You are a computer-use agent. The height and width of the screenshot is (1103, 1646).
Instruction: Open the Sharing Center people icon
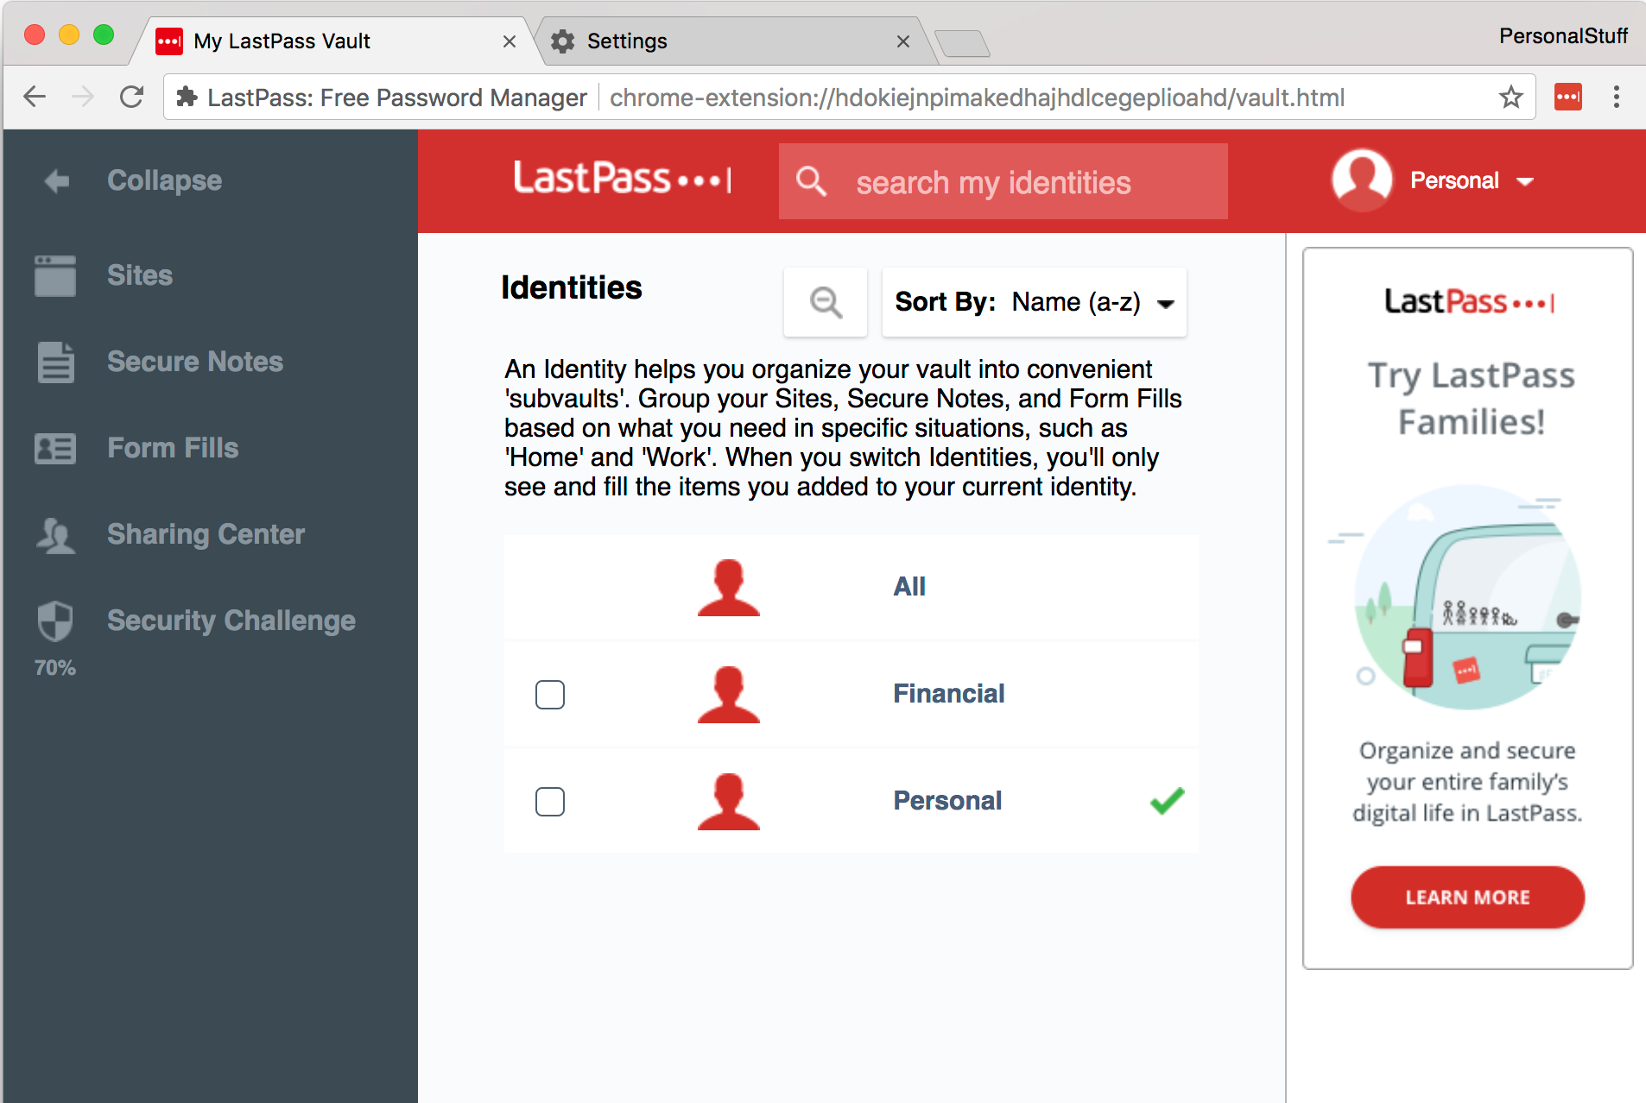[55, 535]
